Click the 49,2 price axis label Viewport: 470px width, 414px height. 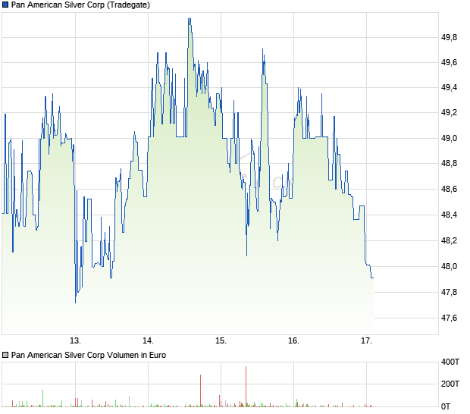coord(449,113)
